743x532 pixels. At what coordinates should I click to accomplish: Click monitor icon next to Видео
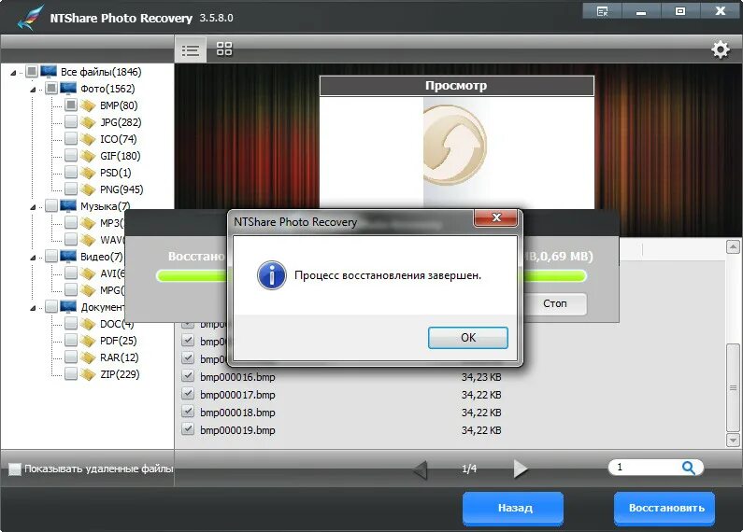(68, 257)
